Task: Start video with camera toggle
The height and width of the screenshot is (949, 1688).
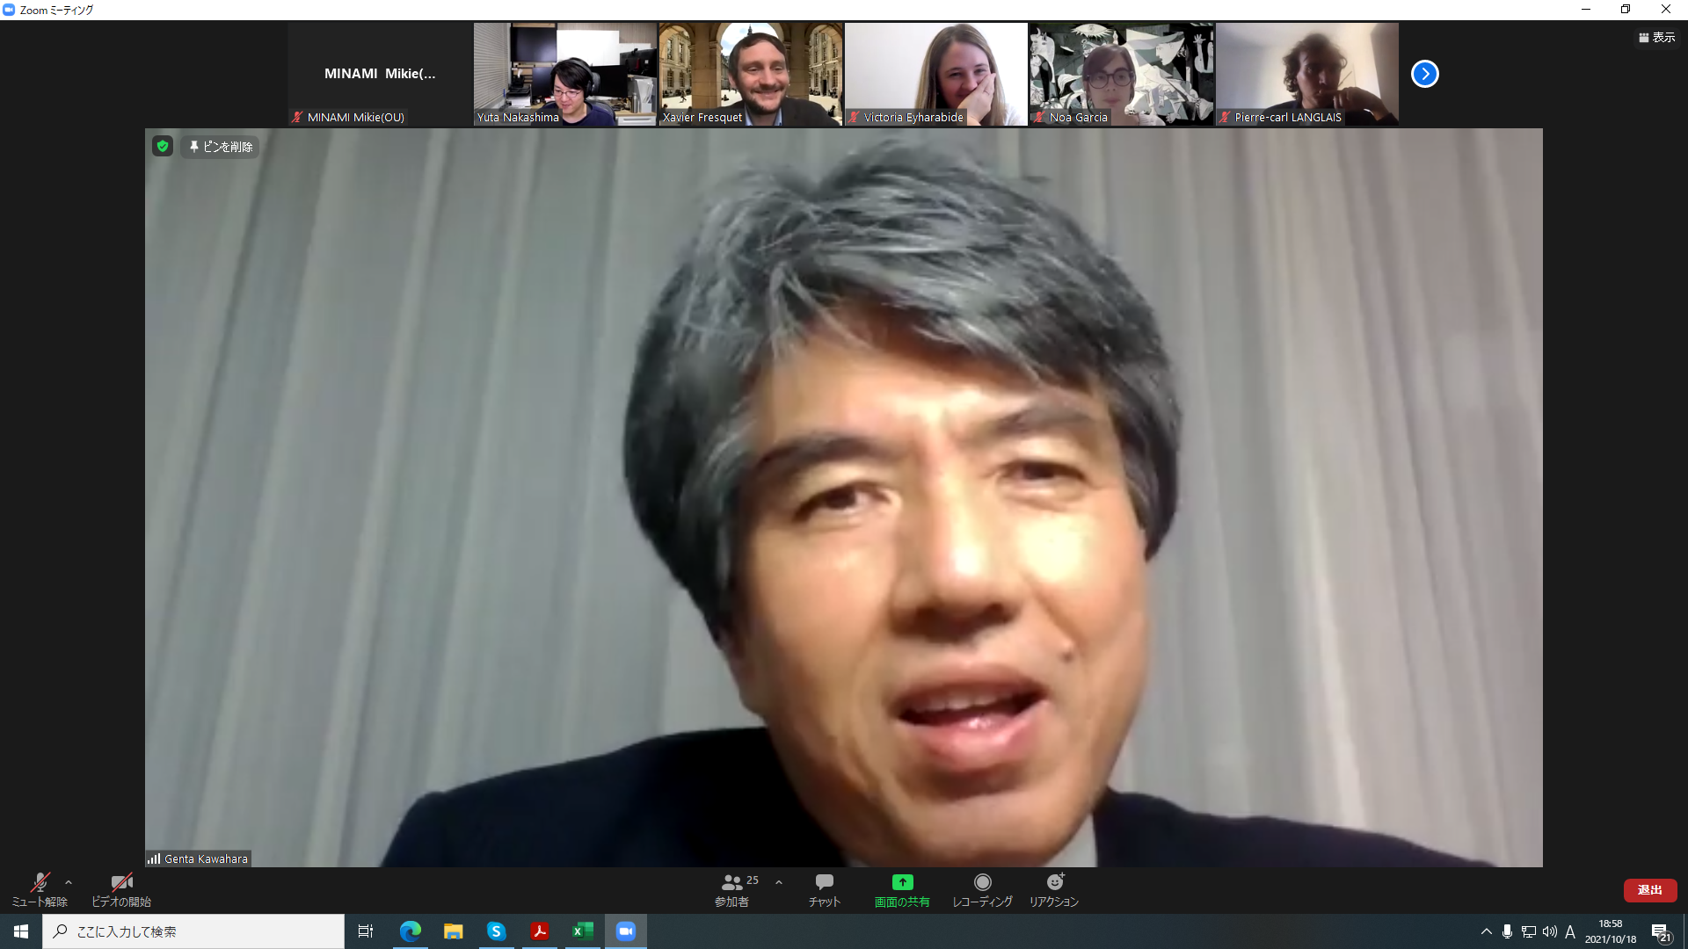Action: click(121, 882)
